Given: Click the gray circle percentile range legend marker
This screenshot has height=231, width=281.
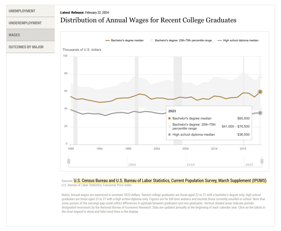Looking at the screenshot, I should click(x=151, y=40).
